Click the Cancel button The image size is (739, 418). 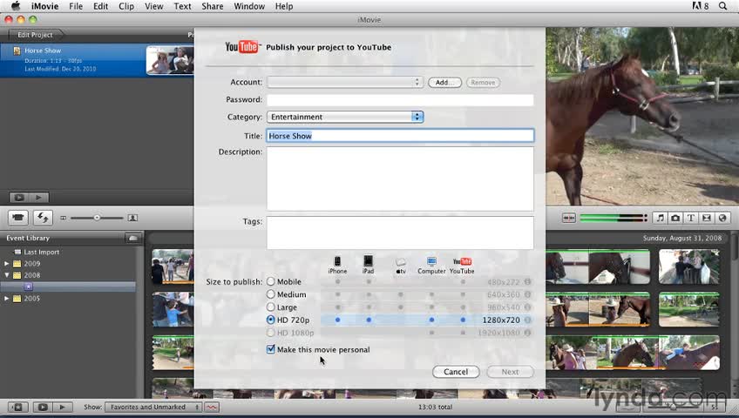[x=456, y=372]
